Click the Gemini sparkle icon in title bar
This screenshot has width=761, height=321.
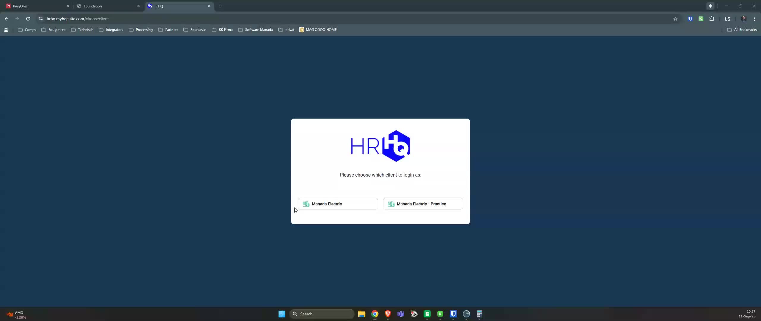pos(710,6)
